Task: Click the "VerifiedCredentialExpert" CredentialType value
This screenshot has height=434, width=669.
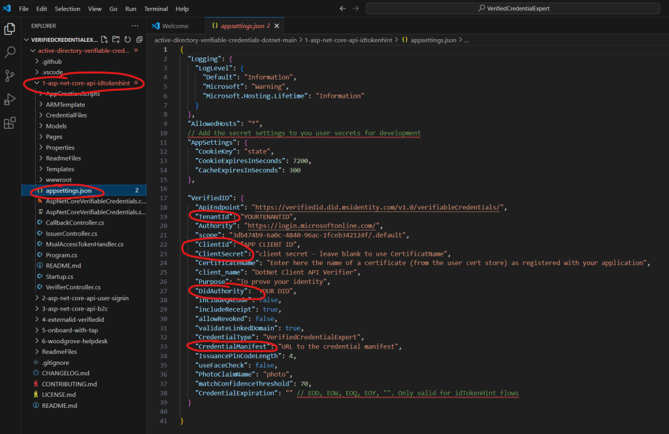Action: click(312, 337)
